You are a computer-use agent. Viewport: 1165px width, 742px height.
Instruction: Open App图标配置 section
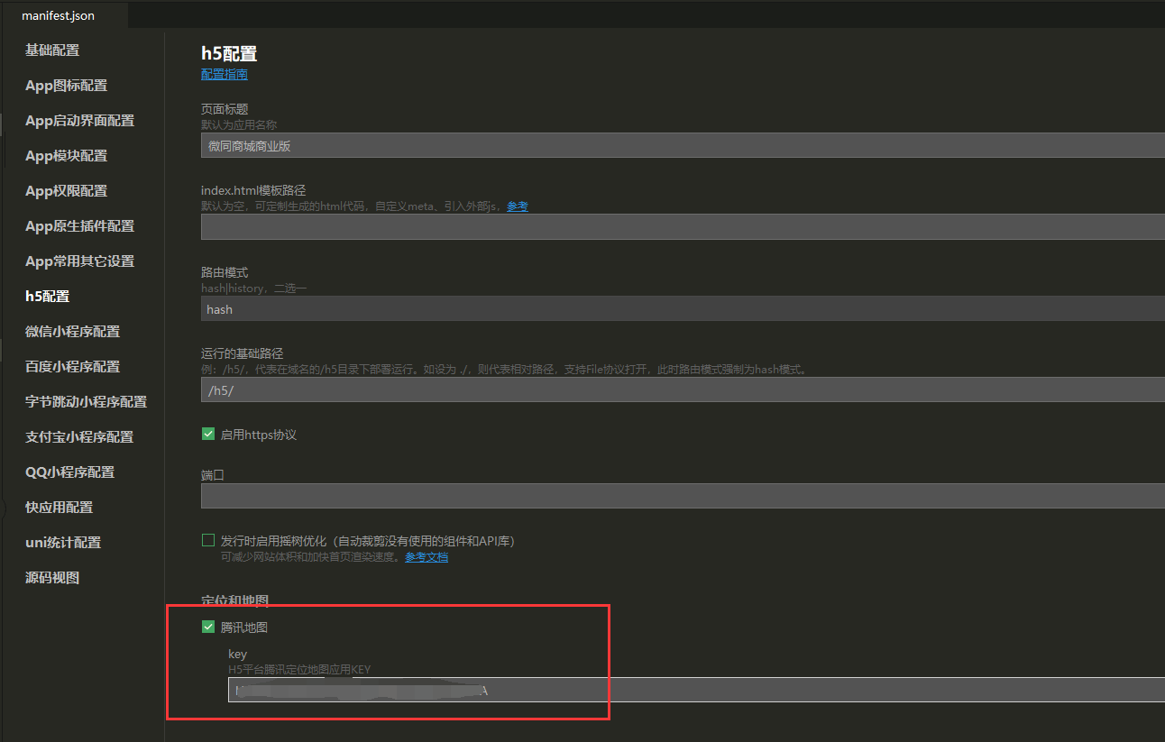[66, 86]
